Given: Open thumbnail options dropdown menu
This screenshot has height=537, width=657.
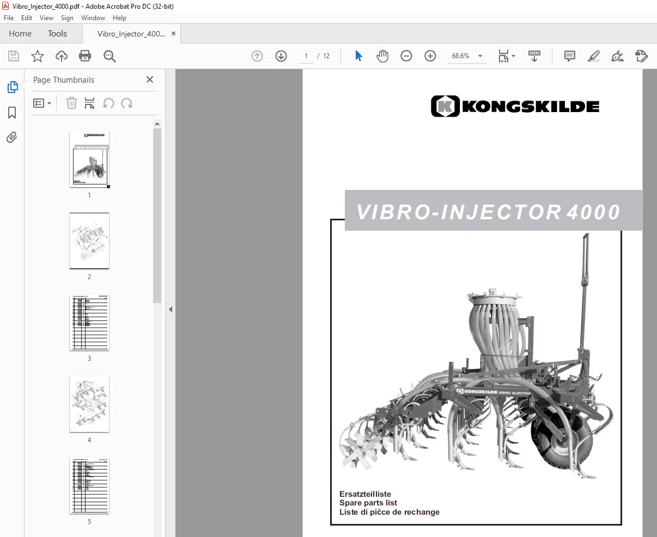Looking at the screenshot, I should click(x=42, y=103).
